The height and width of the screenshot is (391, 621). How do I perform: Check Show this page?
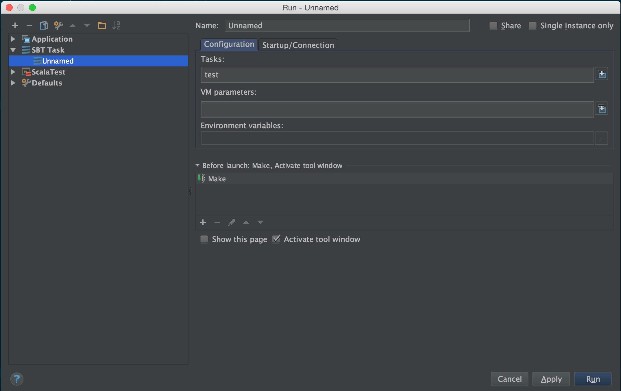click(x=204, y=239)
